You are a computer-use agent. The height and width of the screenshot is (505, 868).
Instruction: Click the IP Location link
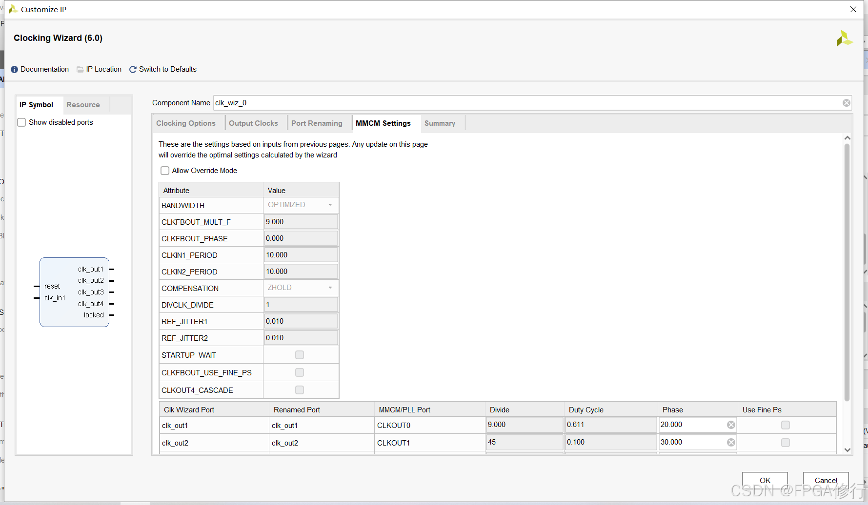[104, 69]
